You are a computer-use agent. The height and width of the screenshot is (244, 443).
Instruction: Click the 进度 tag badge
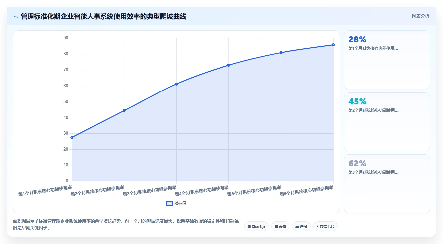(301, 226)
